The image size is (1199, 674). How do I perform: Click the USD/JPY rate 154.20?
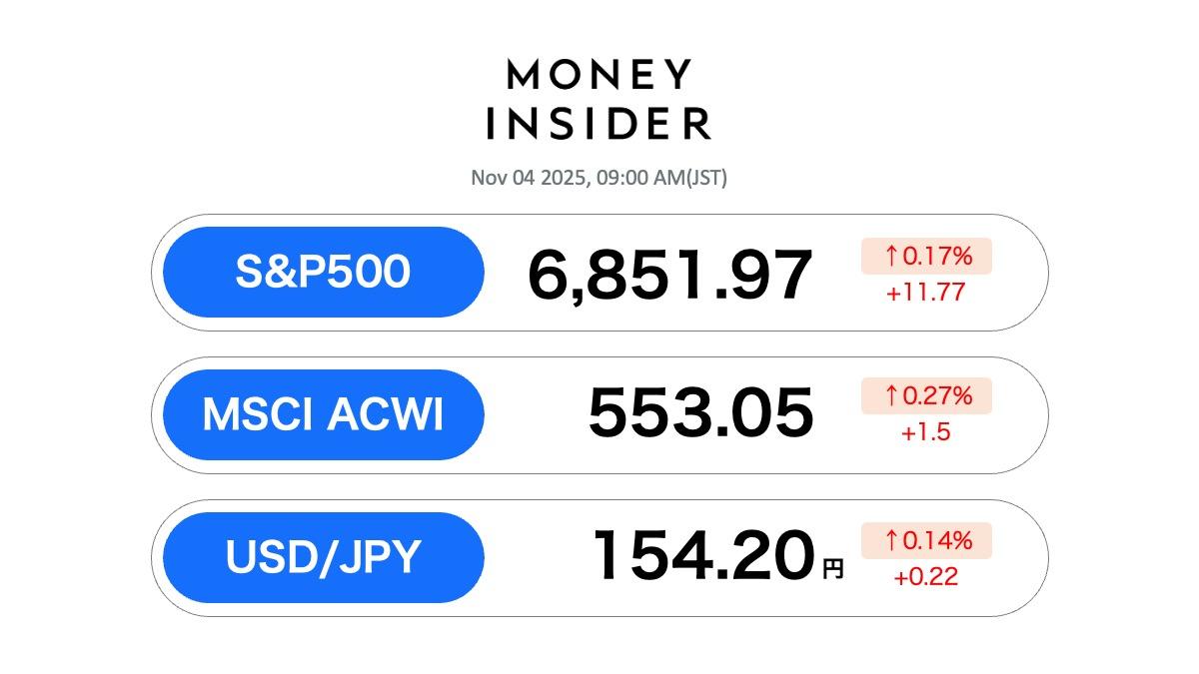[x=703, y=556]
